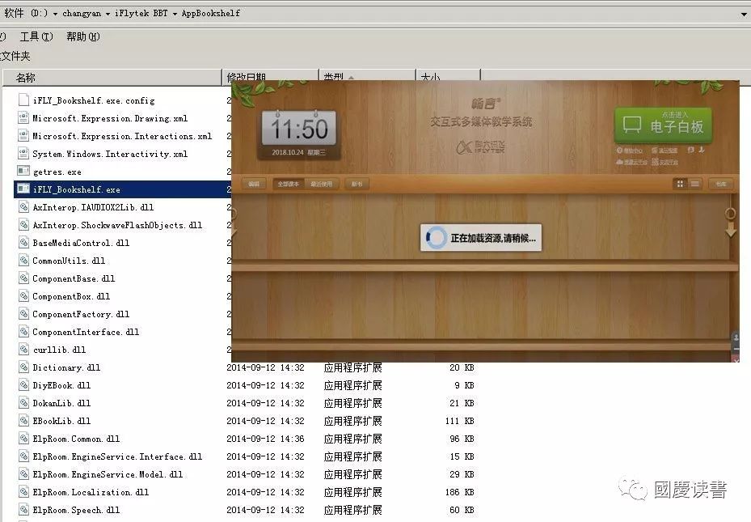Click the CommonUtils.dll file icon
Image resolution: width=751 pixels, height=522 pixels.
click(x=23, y=260)
